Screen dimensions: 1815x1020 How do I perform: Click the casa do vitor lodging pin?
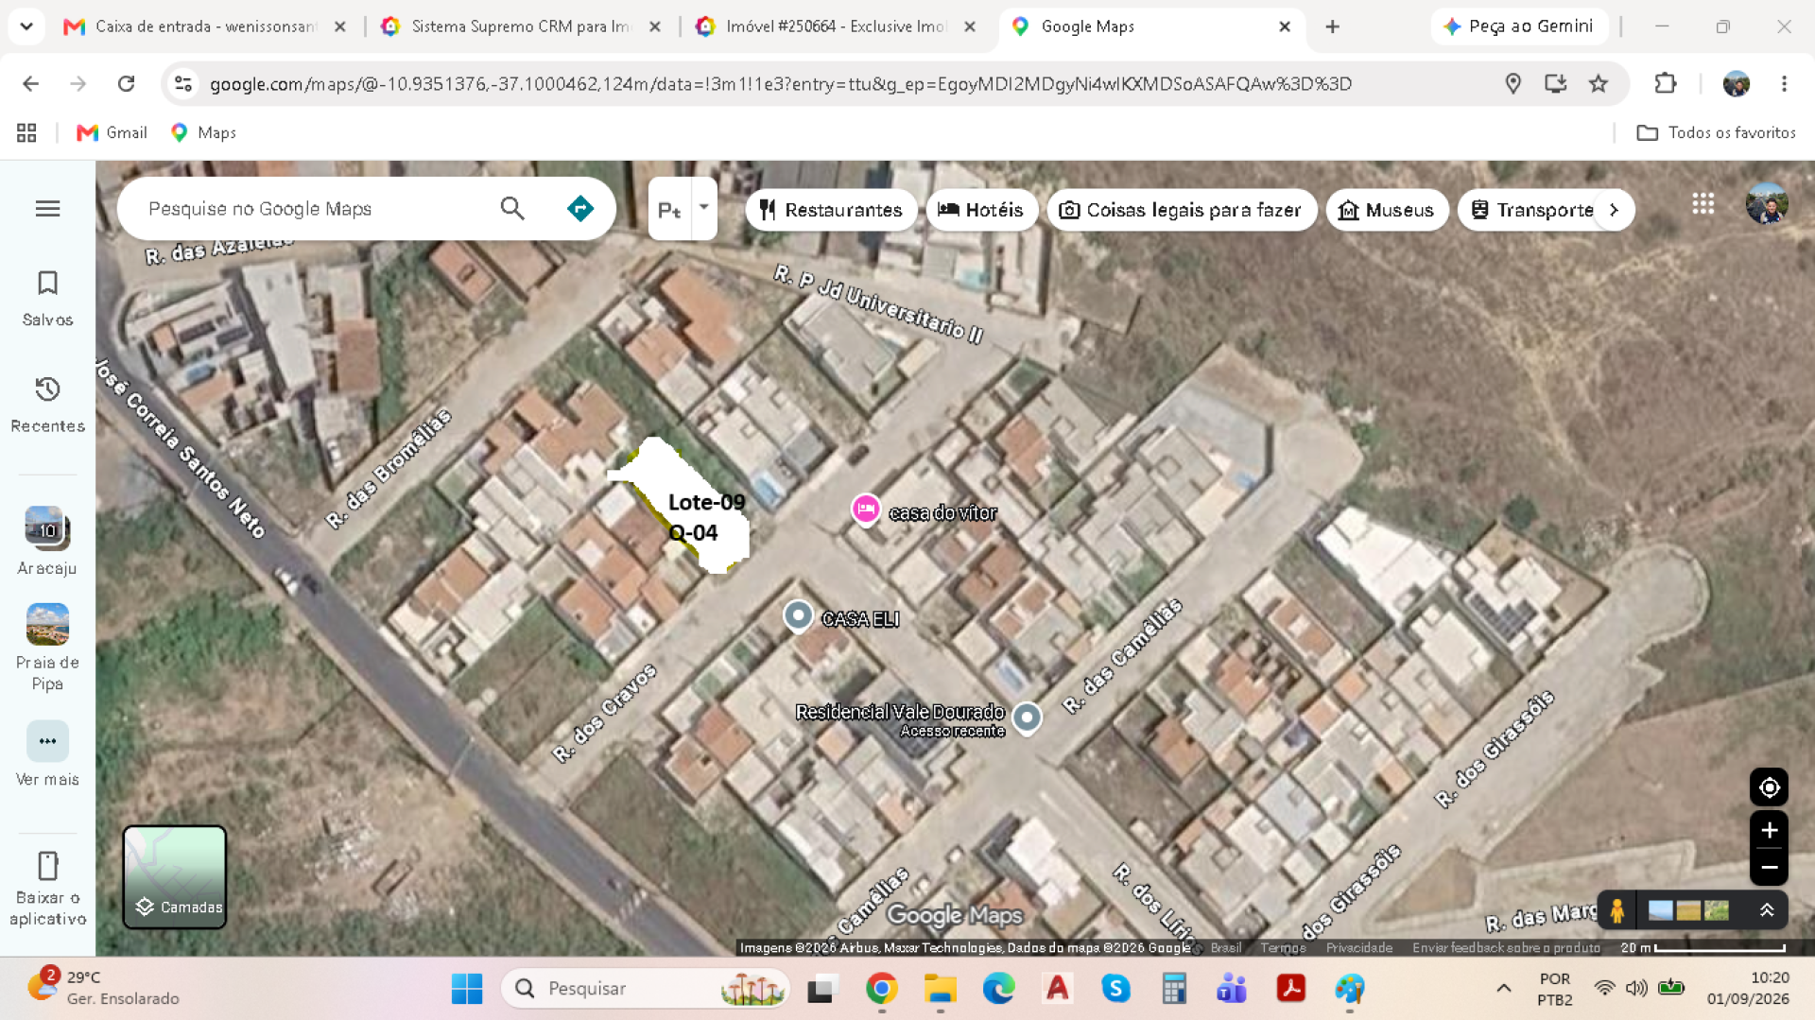tap(865, 509)
